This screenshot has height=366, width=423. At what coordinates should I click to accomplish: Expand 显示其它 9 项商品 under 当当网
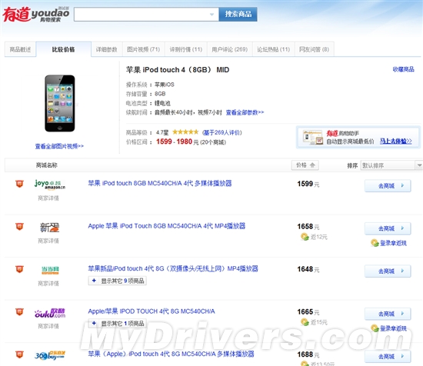(x=118, y=281)
